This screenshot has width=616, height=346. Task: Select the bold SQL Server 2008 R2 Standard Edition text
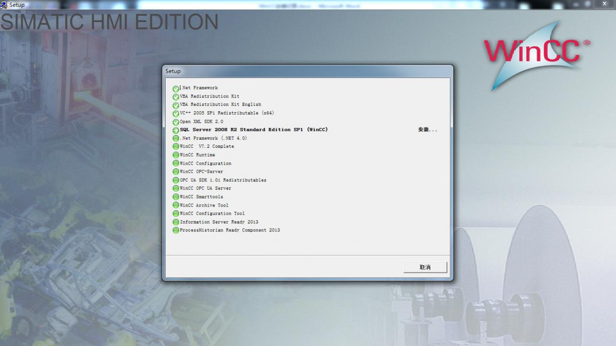click(254, 130)
